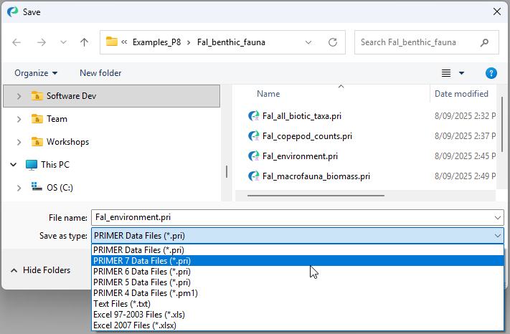This screenshot has height=334, width=510.
Task: Select Text Files (*.txt) format
Action: [x=122, y=304]
